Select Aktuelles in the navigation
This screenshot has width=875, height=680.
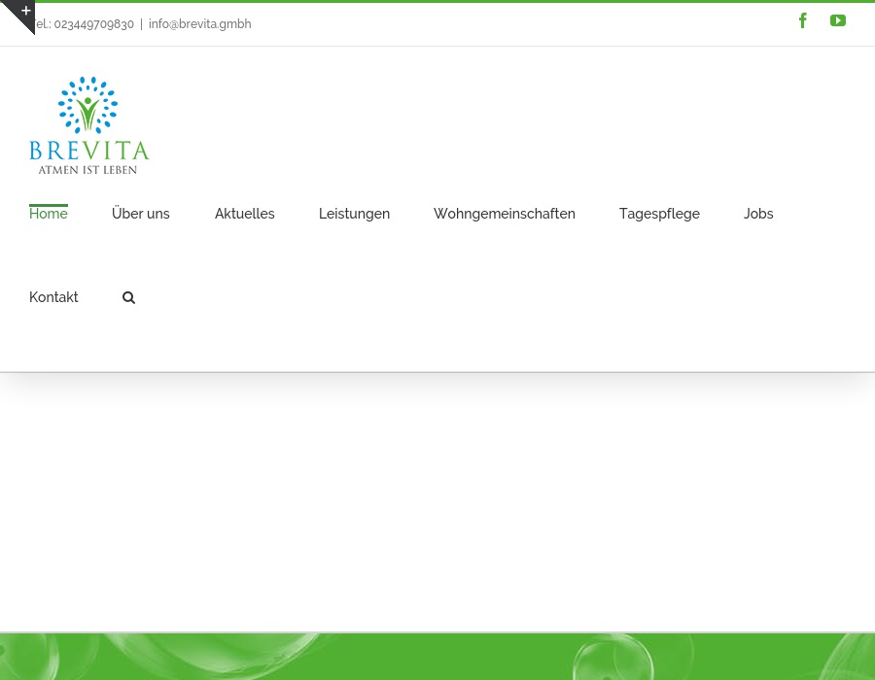245,214
